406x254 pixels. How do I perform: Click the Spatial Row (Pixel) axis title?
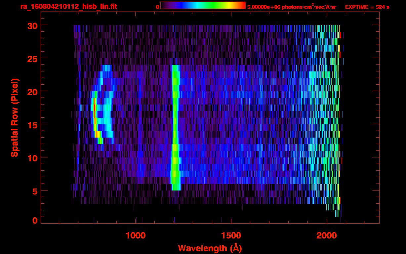[x=15, y=118]
